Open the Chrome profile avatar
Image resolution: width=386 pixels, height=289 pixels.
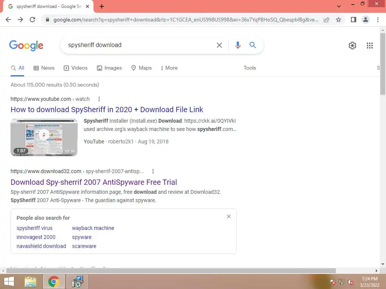pos(366,20)
